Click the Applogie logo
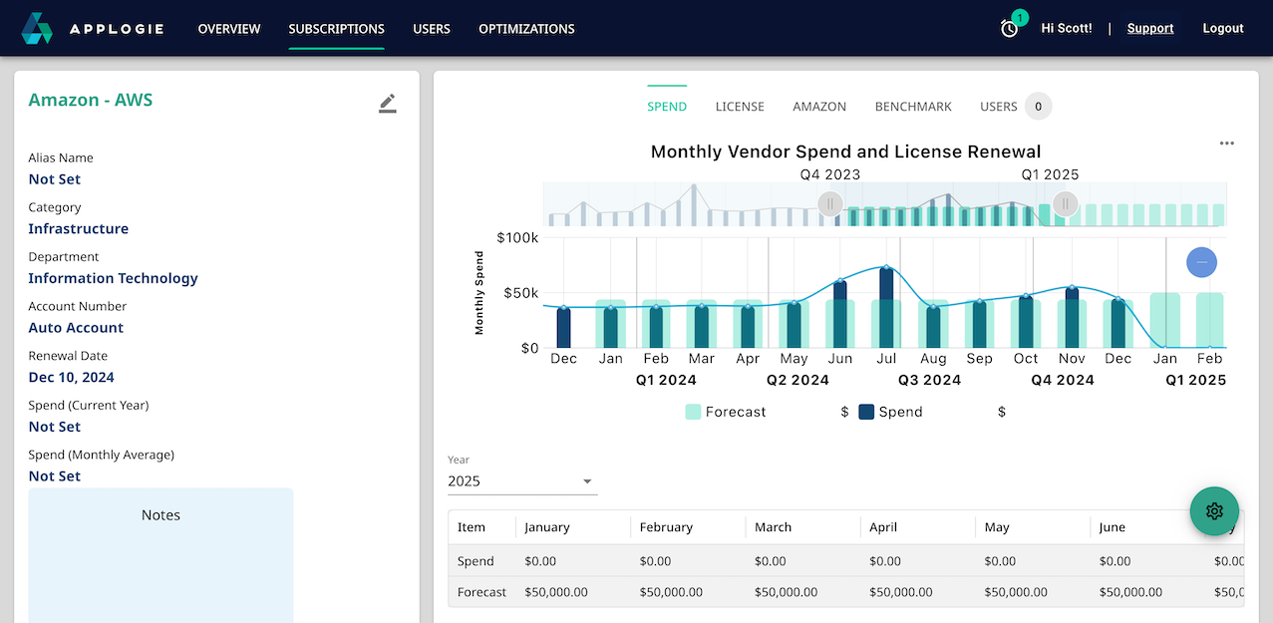Image resolution: width=1273 pixels, height=623 pixels. click(x=93, y=28)
